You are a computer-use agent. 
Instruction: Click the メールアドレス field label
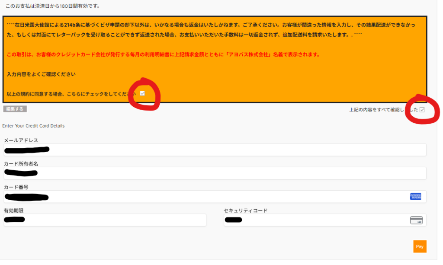21,140
